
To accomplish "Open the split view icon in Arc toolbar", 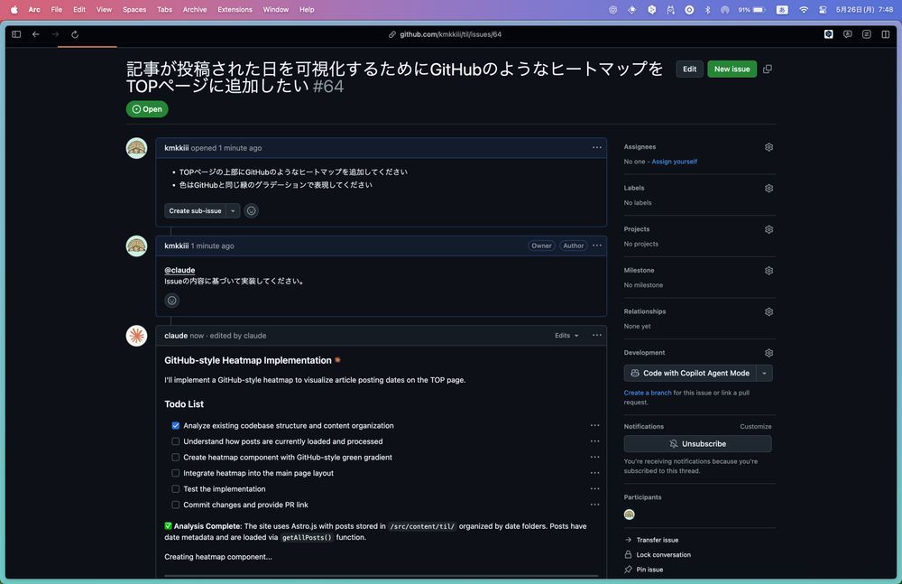I will [x=886, y=34].
